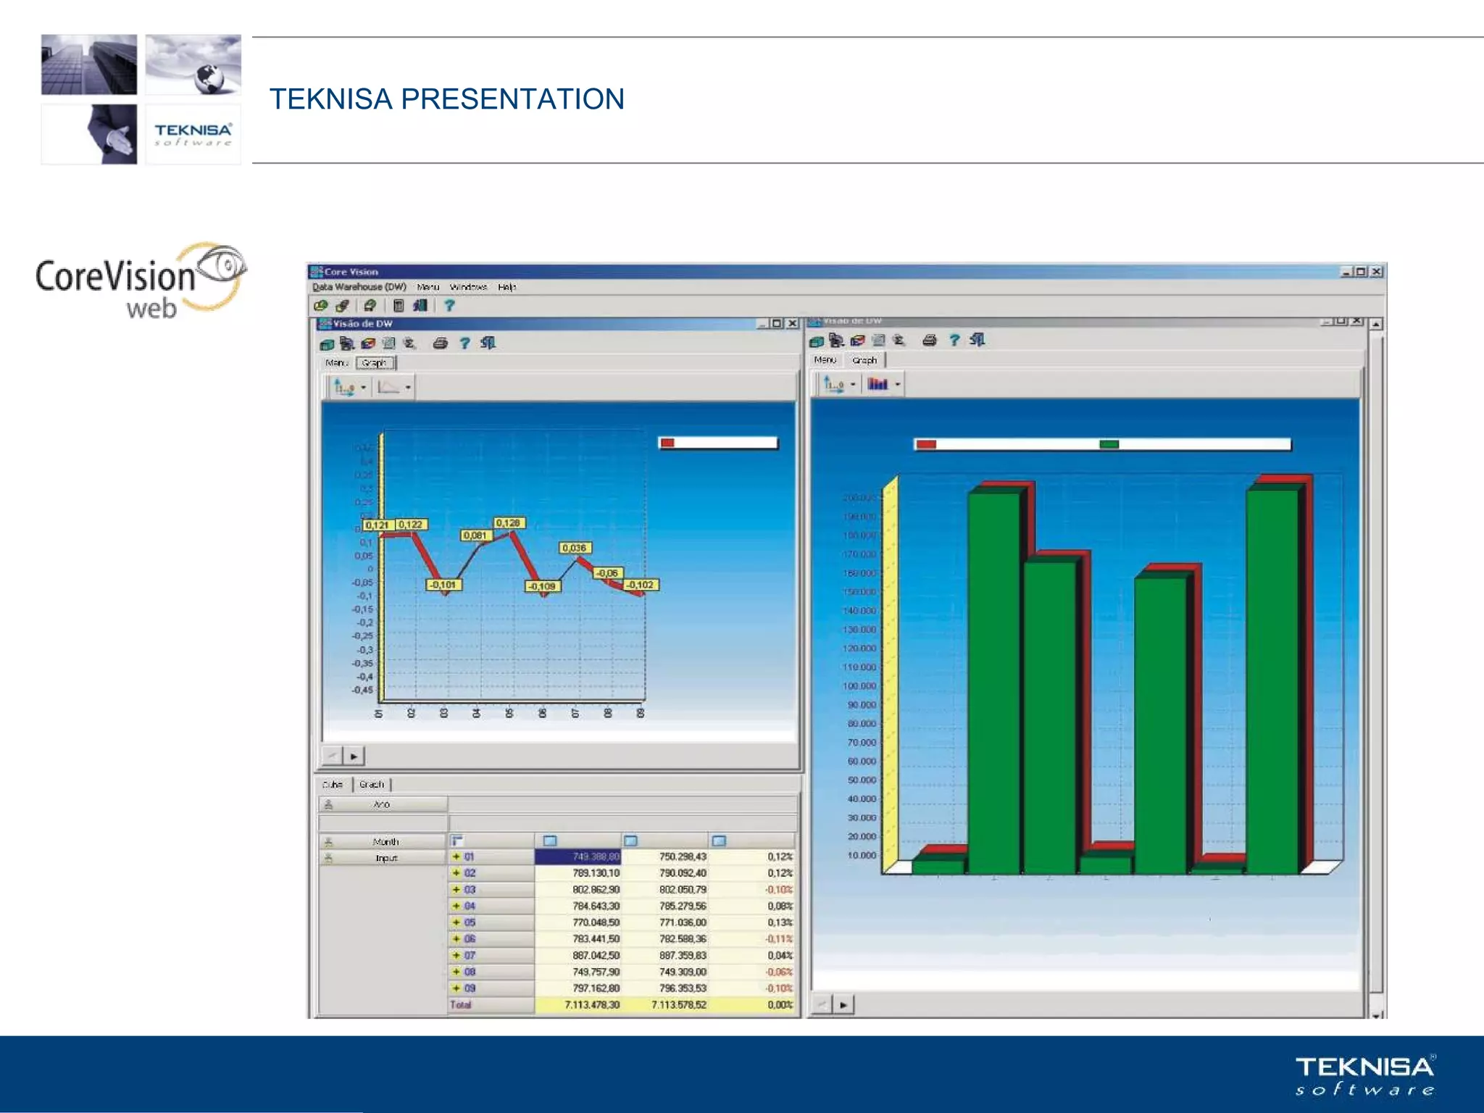Screen dimensions: 1484x1113
Task: Click the Input dimension button
Action: click(383, 858)
